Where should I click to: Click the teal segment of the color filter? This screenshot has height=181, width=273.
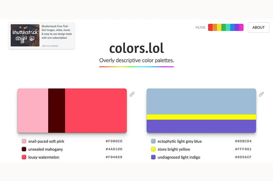click(228, 27)
